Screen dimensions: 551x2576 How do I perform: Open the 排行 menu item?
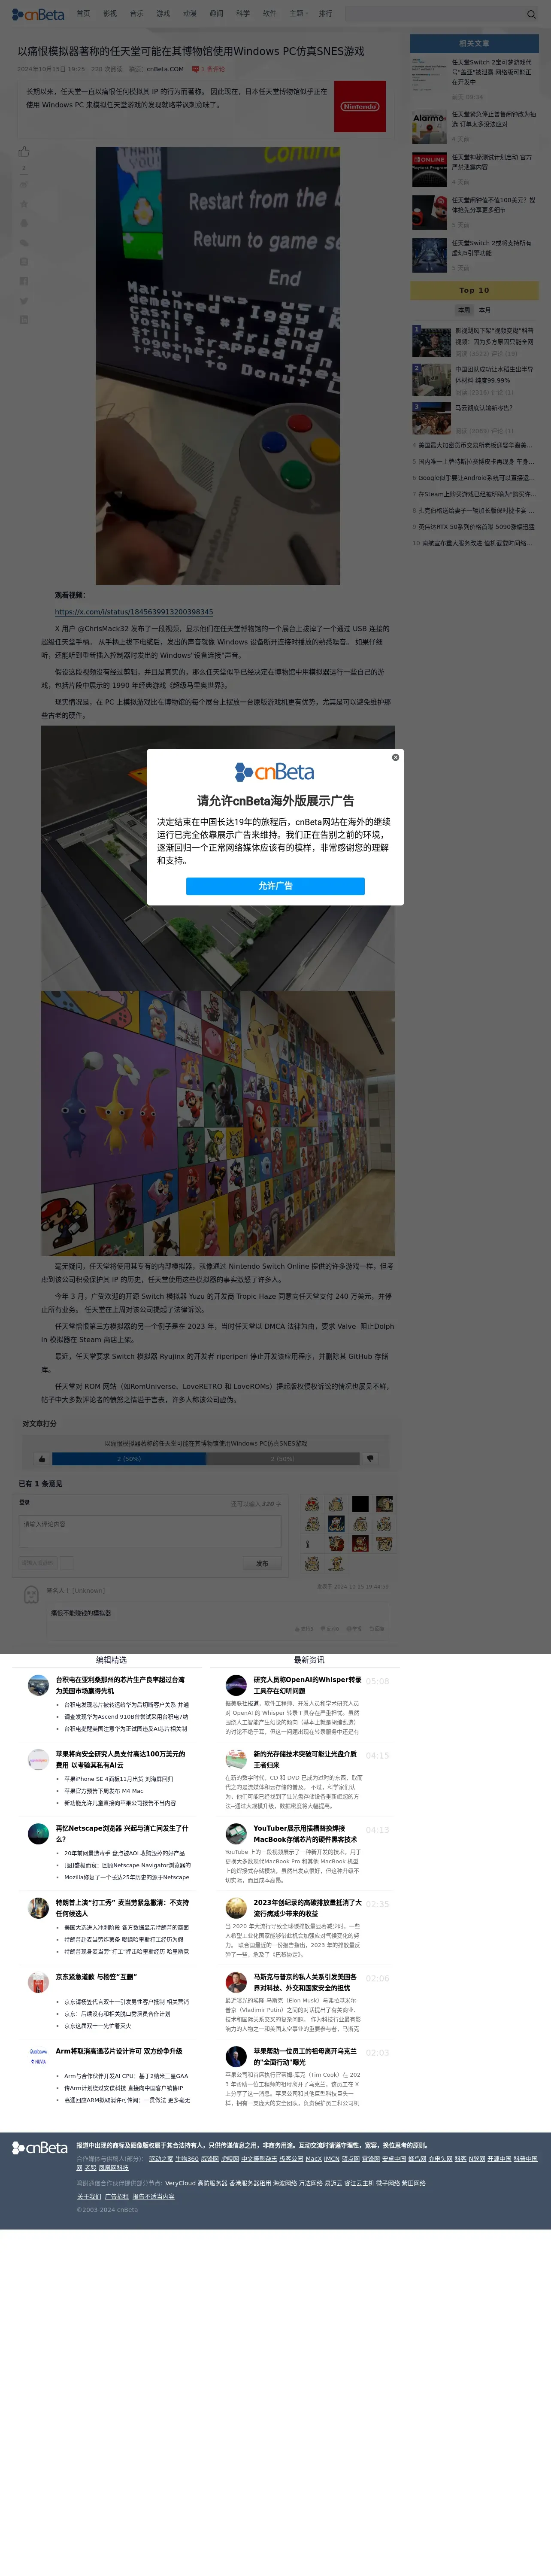325,14
